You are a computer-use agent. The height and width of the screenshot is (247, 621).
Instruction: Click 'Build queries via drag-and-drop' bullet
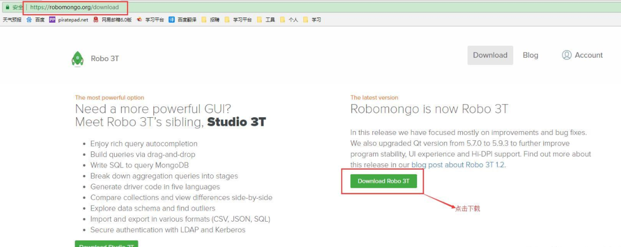point(143,155)
